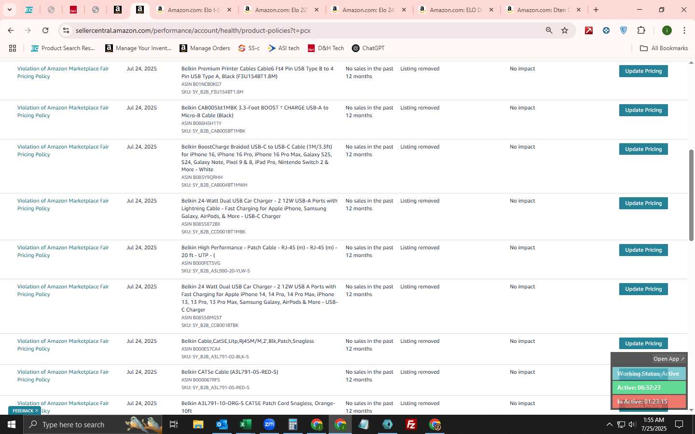Click the Working Status: Active indicator
The width and height of the screenshot is (695, 434).
point(649,374)
